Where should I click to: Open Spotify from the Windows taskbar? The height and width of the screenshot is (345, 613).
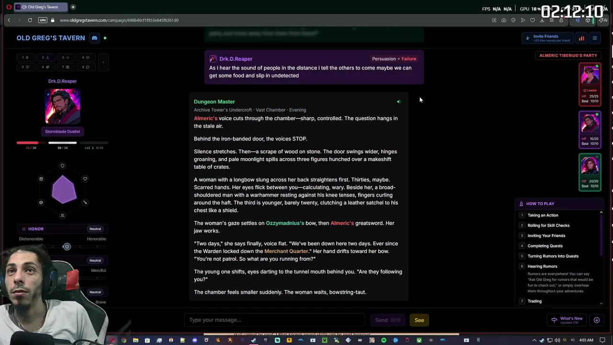coord(384,340)
